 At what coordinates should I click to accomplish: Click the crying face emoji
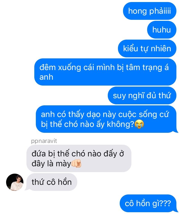point(139,124)
